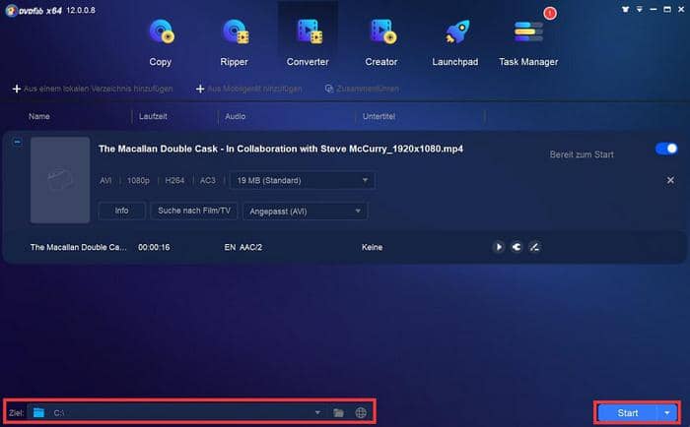Click the red notification badge on Task Manager
The height and width of the screenshot is (427, 690).
tap(550, 13)
